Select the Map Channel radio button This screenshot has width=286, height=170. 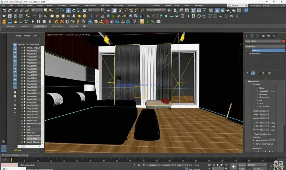[x=254, y=140]
